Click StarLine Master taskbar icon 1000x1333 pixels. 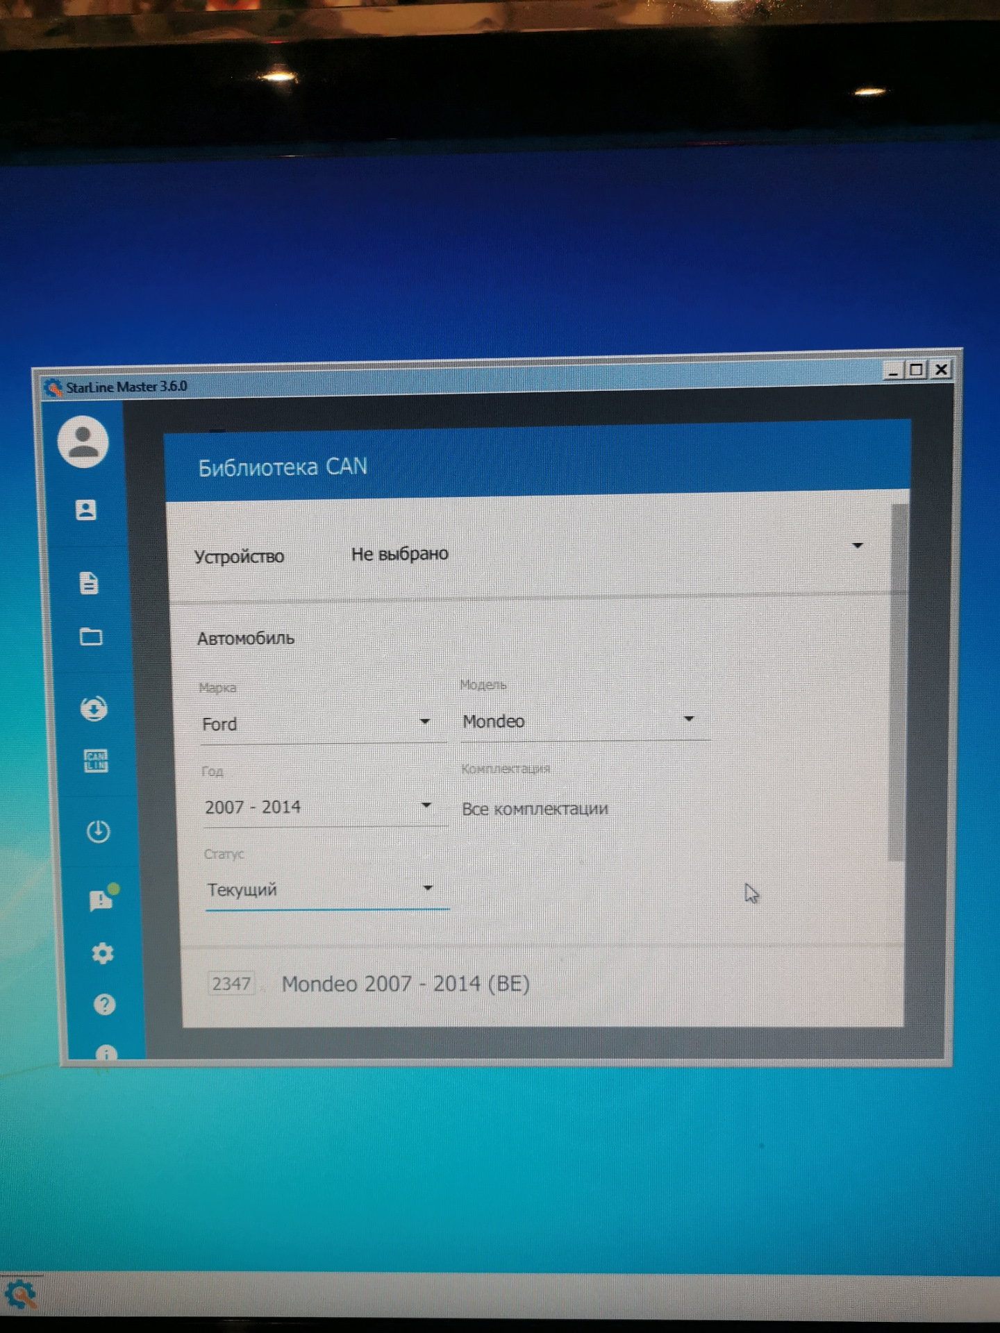pyautogui.click(x=19, y=1294)
